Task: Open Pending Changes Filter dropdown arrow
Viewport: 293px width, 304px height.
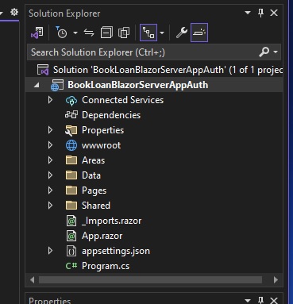Action: tap(75, 33)
